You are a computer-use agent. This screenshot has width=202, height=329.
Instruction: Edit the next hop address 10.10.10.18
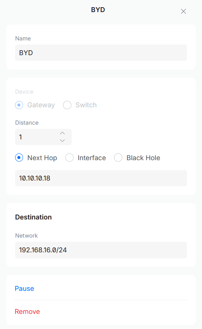(101, 178)
